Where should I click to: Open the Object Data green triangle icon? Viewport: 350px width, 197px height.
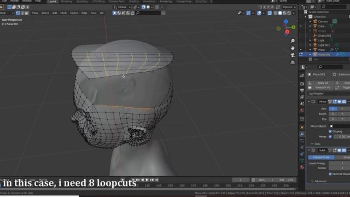click(x=302, y=160)
